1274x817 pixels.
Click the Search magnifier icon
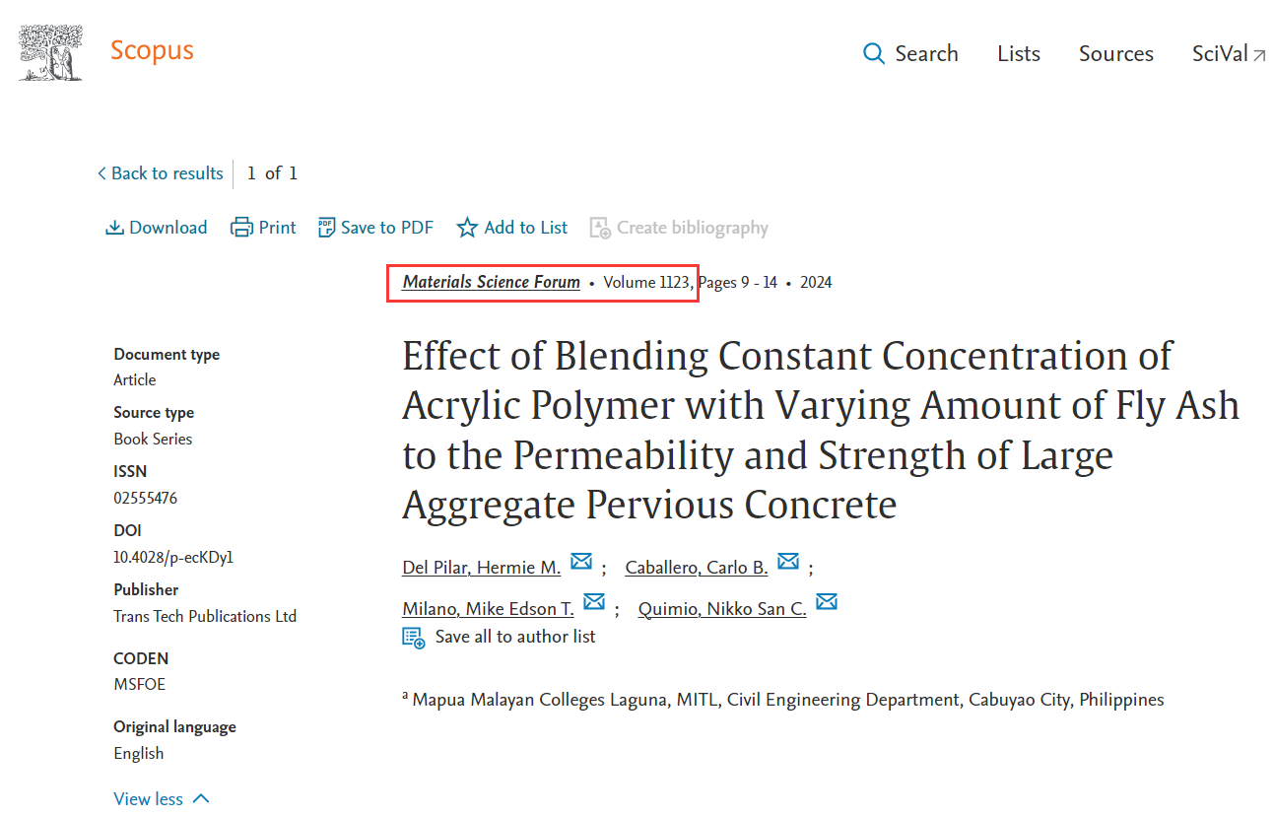[873, 53]
